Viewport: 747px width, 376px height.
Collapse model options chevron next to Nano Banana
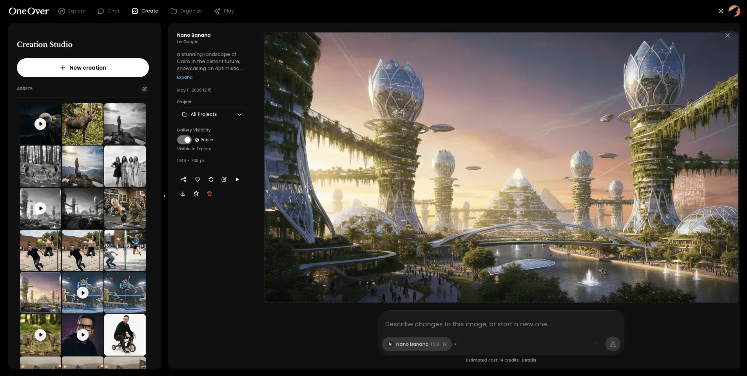point(455,344)
